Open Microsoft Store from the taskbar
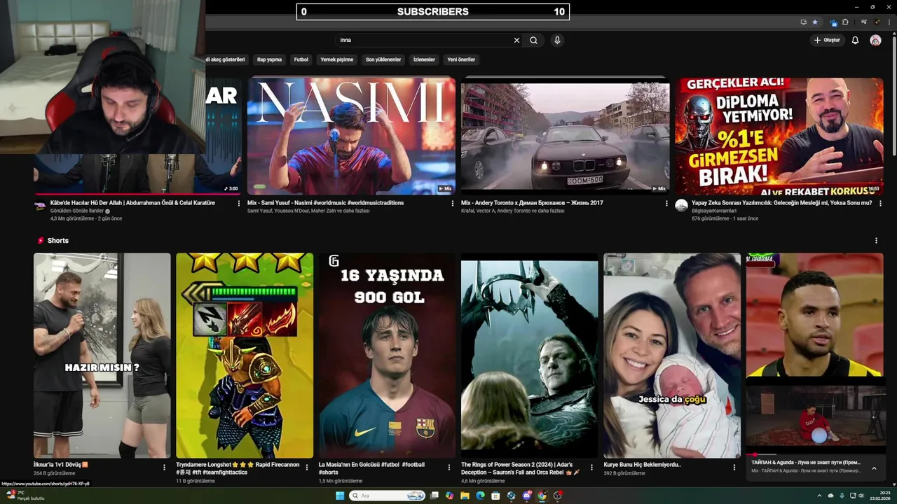This screenshot has width=897, height=504. [x=495, y=496]
